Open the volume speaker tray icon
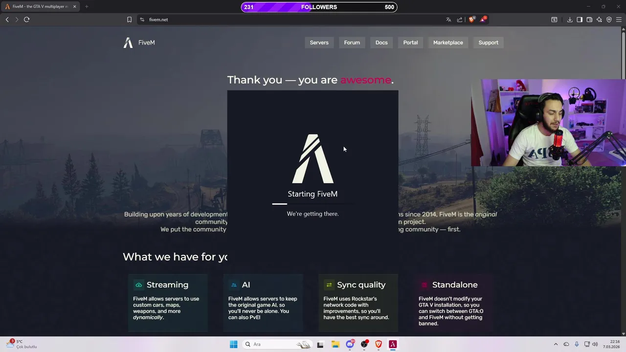The height and width of the screenshot is (352, 626). click(595, 344)
